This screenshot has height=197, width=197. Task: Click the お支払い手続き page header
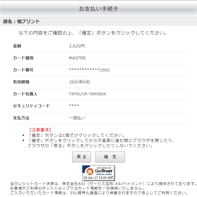coord(98,9)
